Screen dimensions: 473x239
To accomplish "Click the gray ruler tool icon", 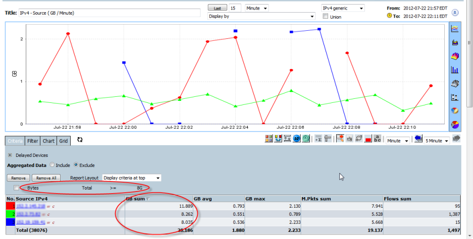I will (327, 139).
